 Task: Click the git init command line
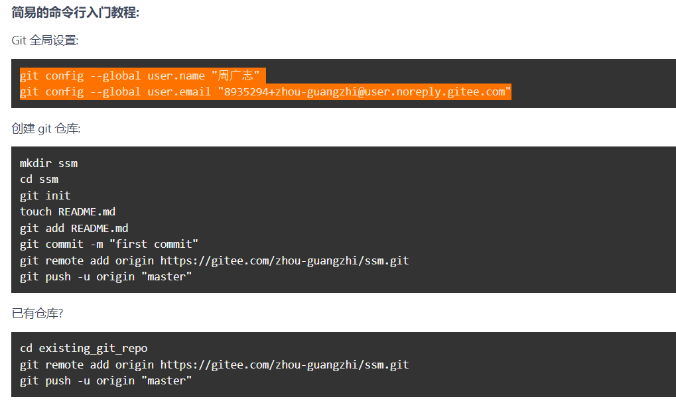point(45,196)
